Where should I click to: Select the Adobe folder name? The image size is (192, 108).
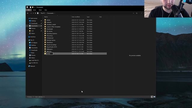pyautogui.click(x=48, y=20)
